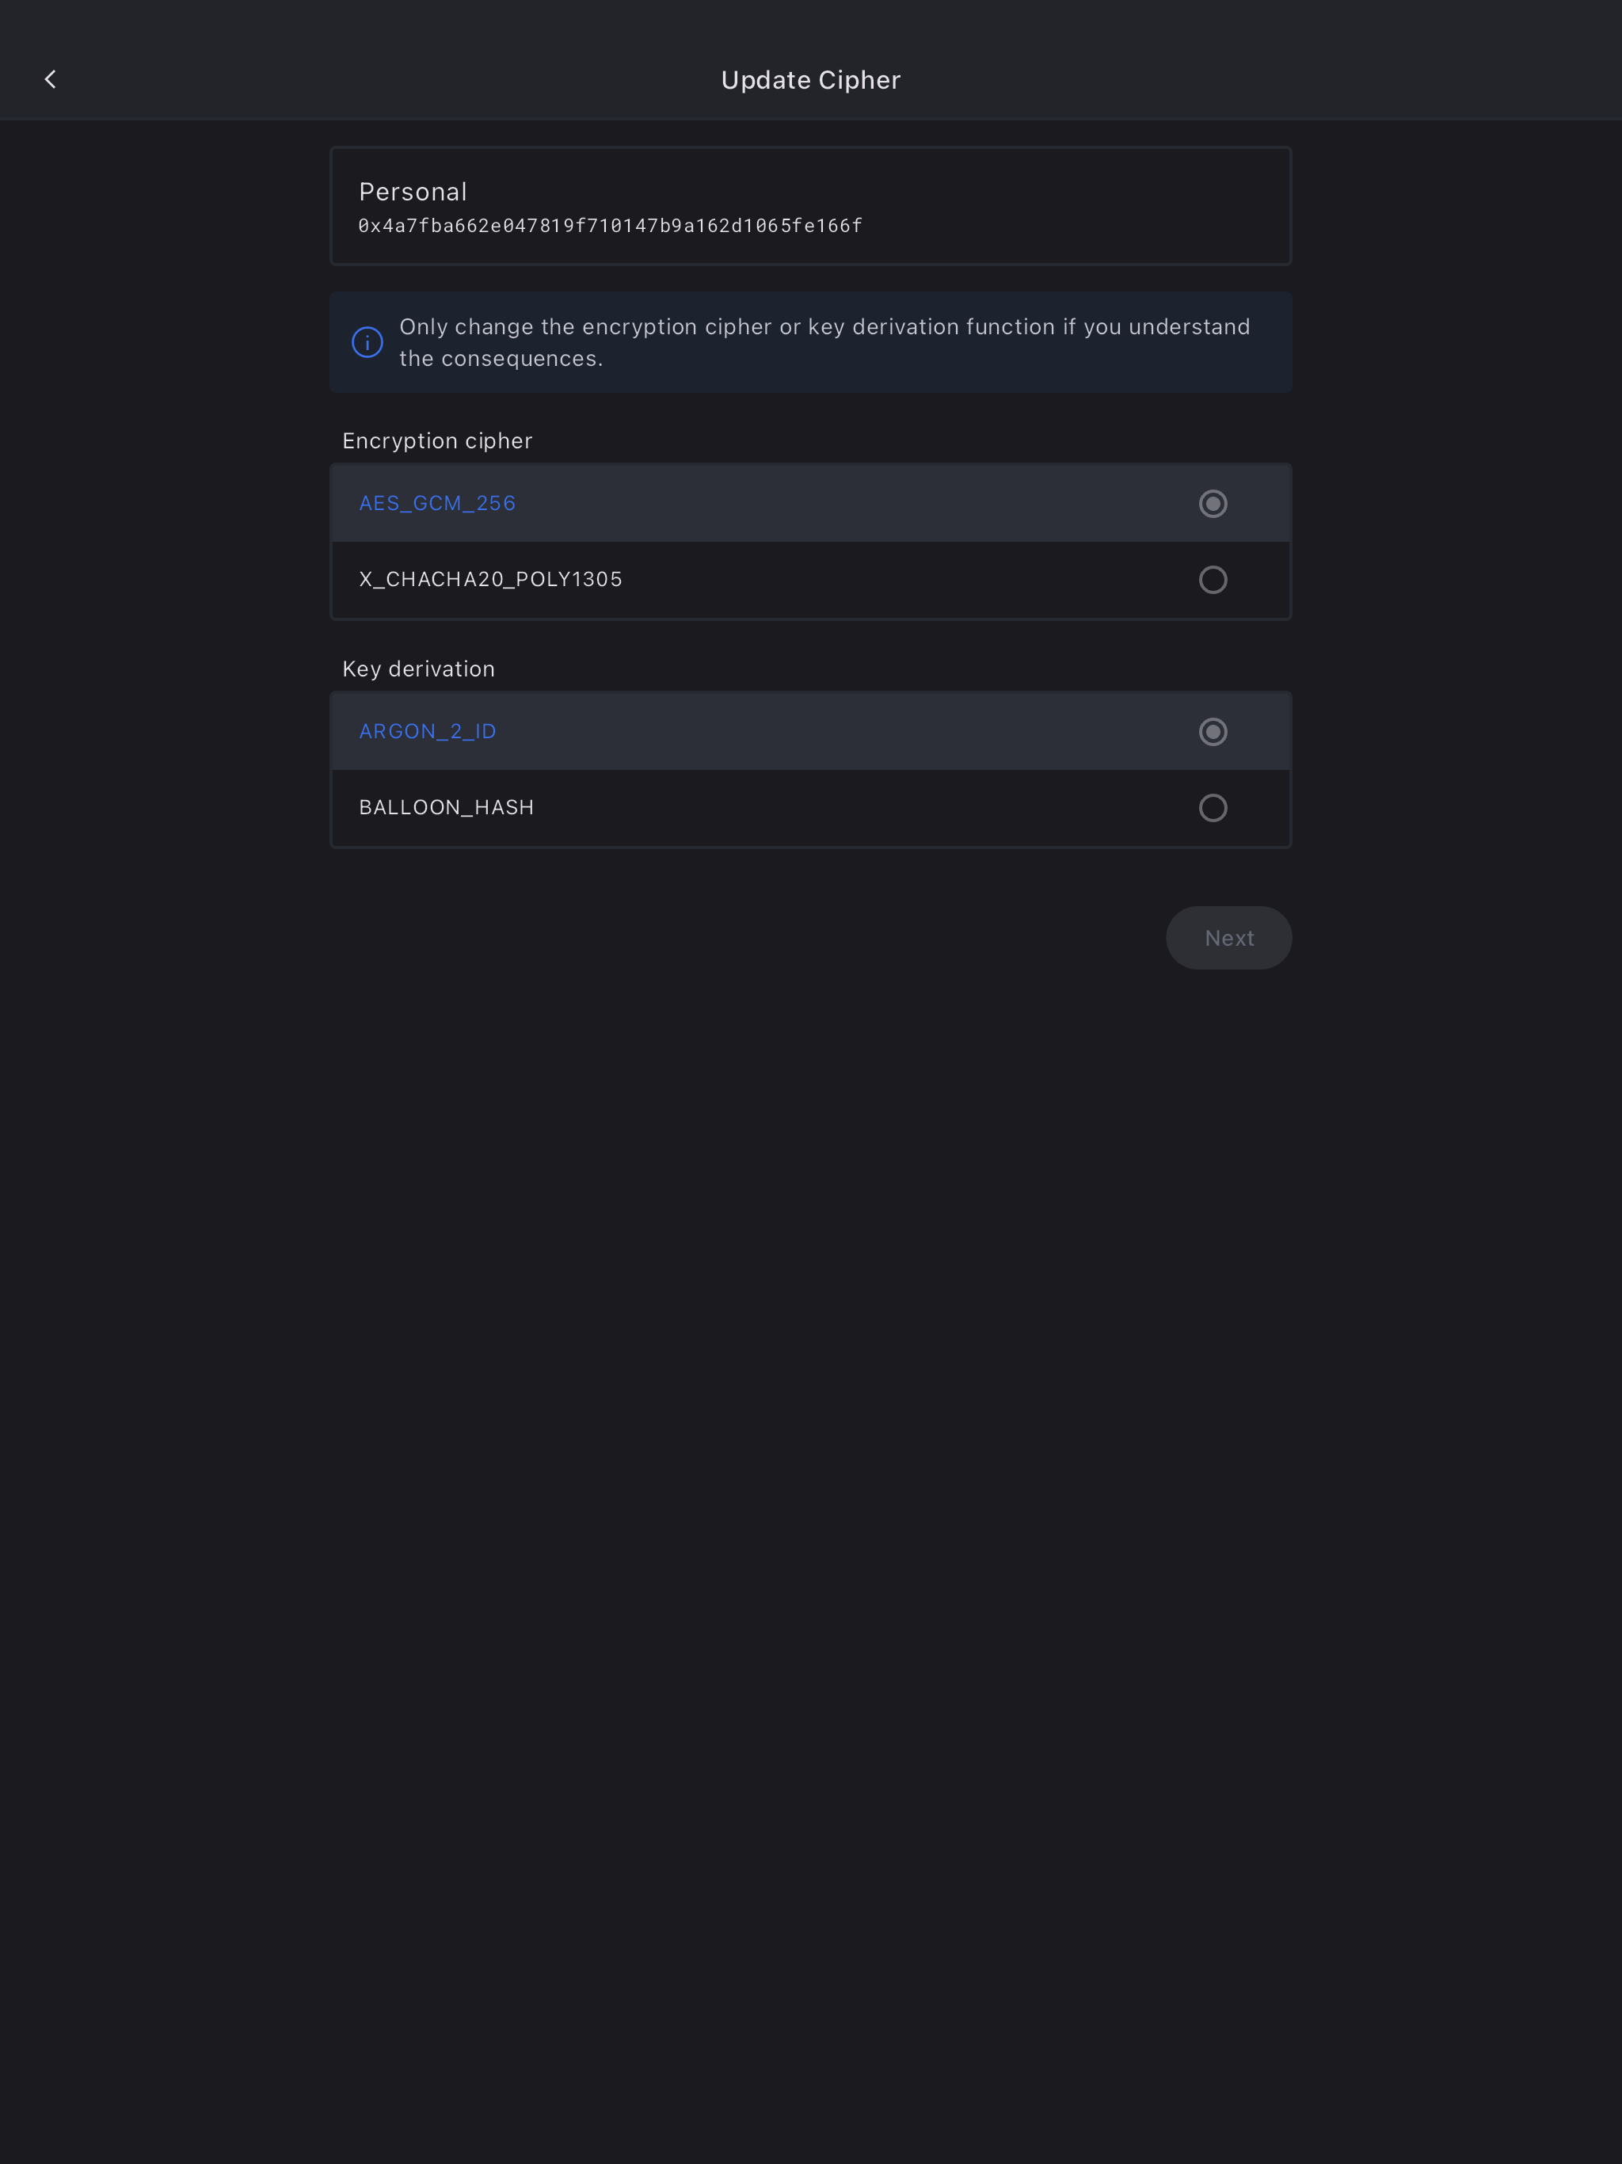Image resolution: width=1622 pixels, height=2164 pixels.
Task: Click 'the consequences.' notice text line
Action: tap(501, 359)
